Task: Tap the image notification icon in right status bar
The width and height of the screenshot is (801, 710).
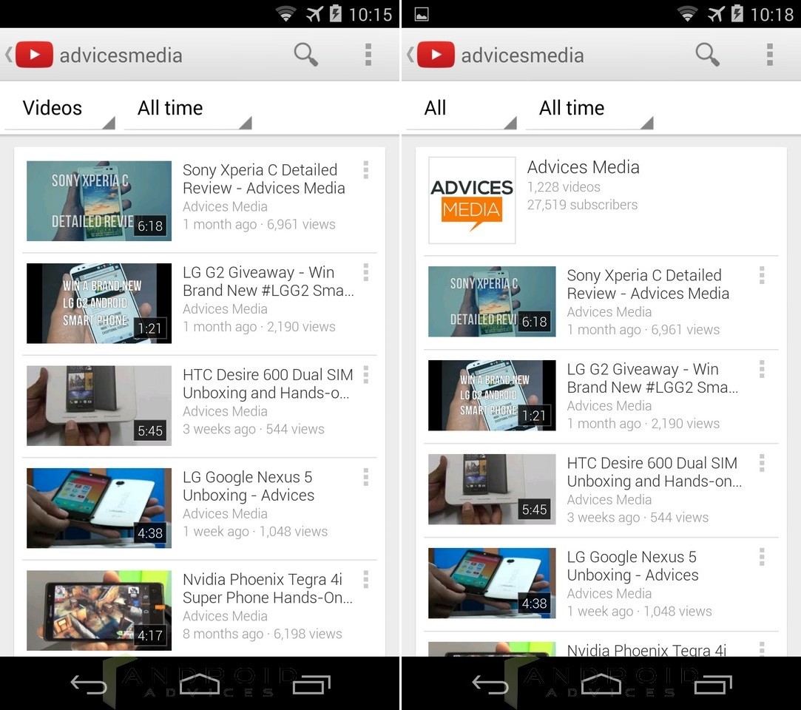Action: 422,14
